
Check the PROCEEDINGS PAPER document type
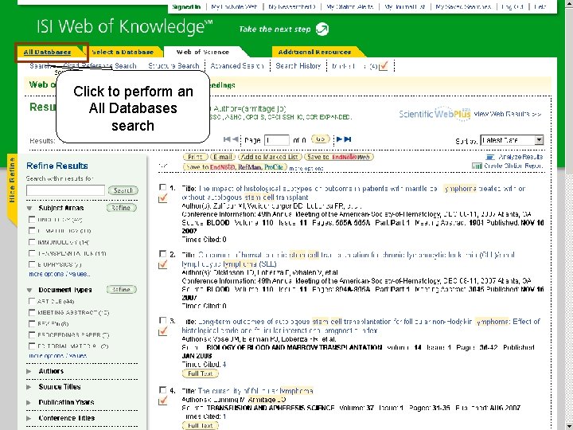32,334
